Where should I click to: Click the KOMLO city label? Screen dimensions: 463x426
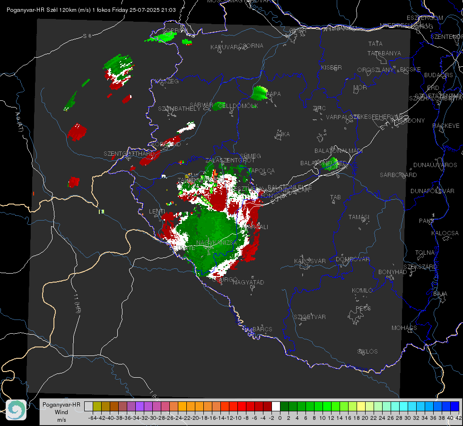click(362, 291)
